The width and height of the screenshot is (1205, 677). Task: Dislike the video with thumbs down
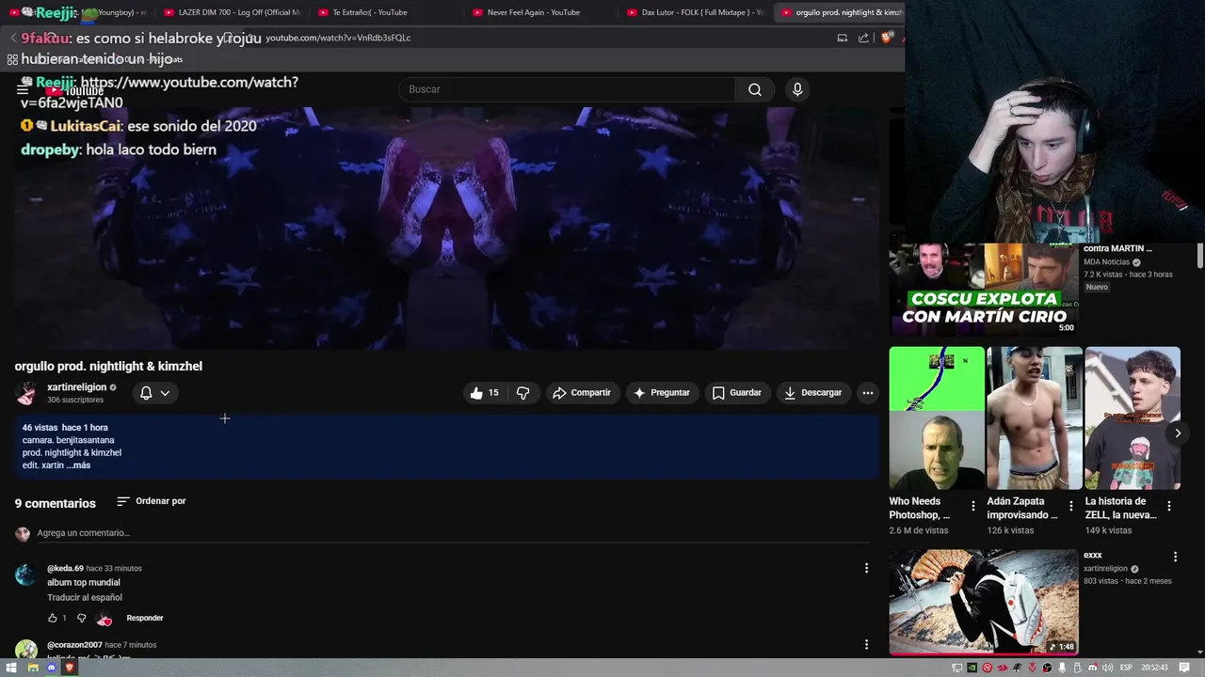pyautogui.click(x=523, y=393)
